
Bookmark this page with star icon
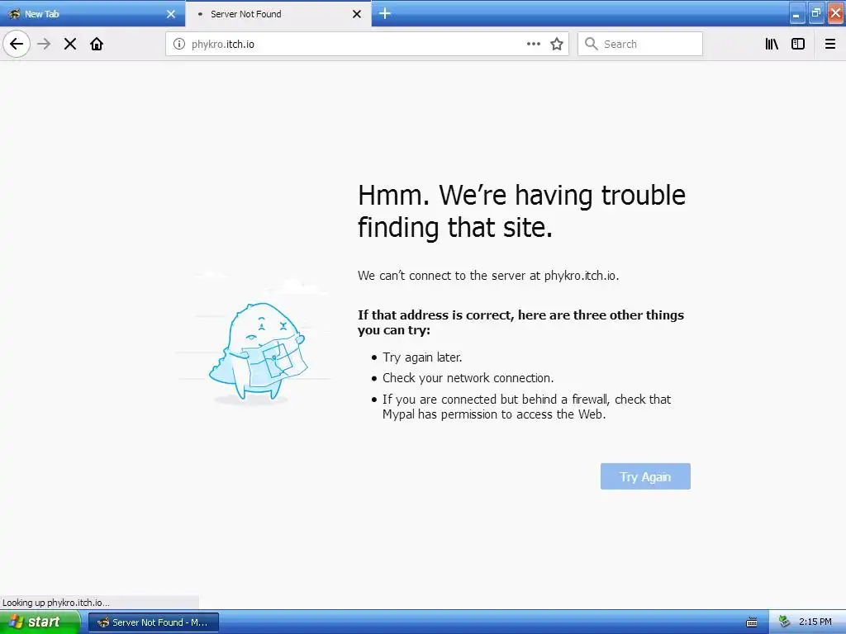coord(557,44)
